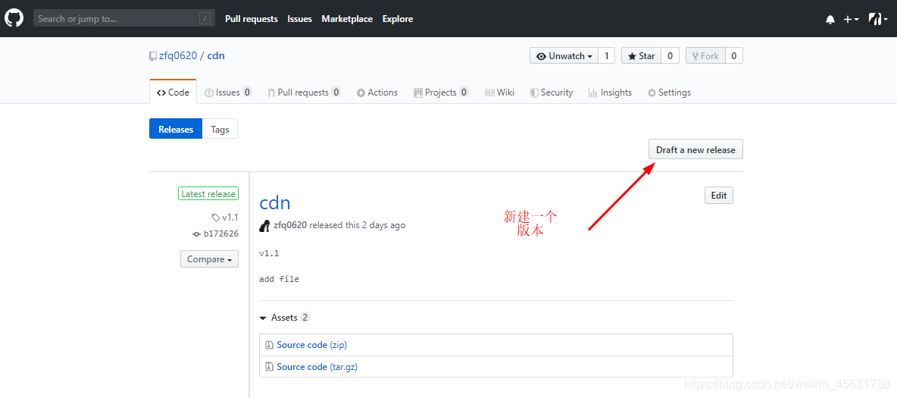Open the cdn repository name link
The width and height of the screenshot is (897, 398).
coord(216,55)
